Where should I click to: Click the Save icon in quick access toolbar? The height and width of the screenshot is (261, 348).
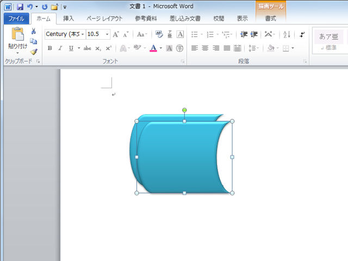point(20,7)
